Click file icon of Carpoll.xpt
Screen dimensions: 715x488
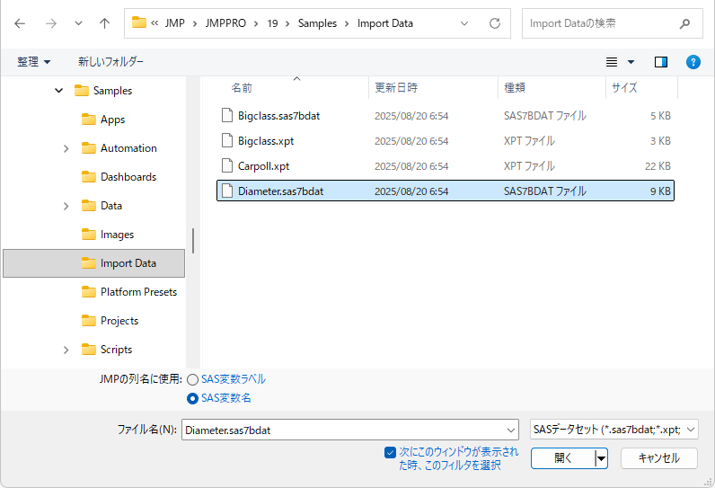(x=227, y=165)
